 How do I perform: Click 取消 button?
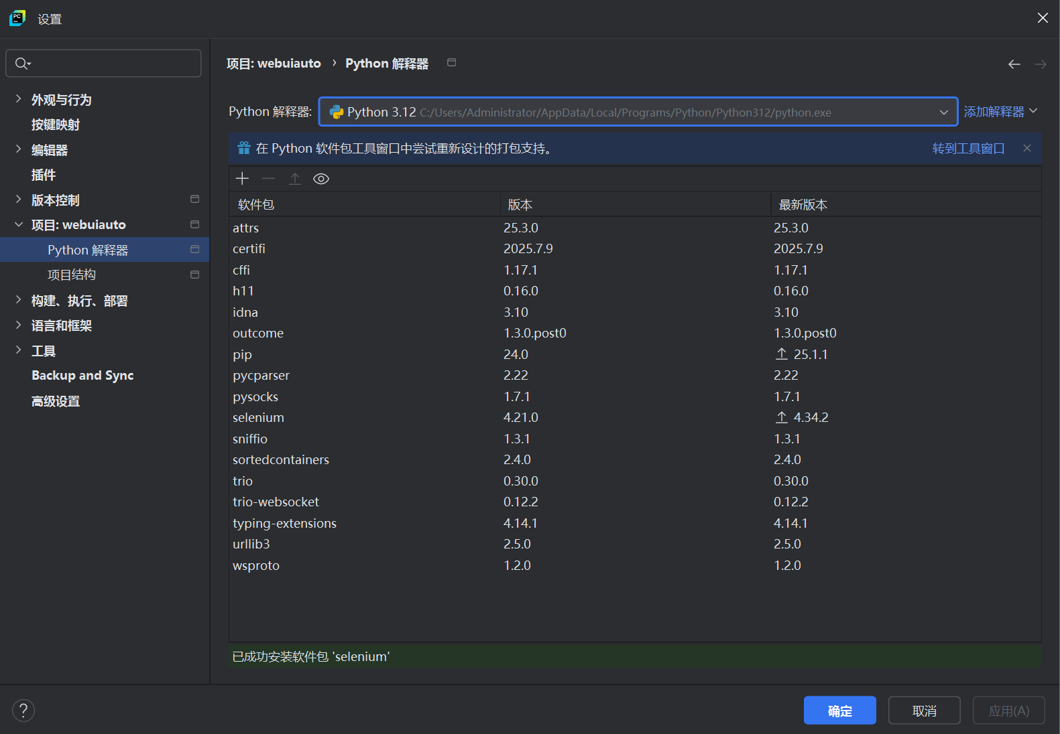coord(924,711)
